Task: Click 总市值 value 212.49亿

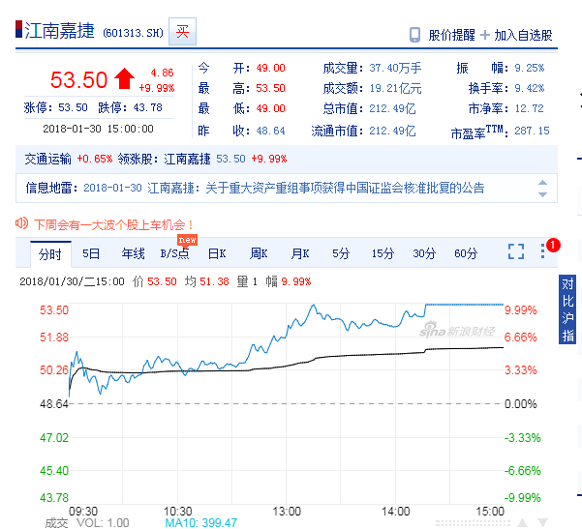Action: pyautogui.click(x=392, y=108)
